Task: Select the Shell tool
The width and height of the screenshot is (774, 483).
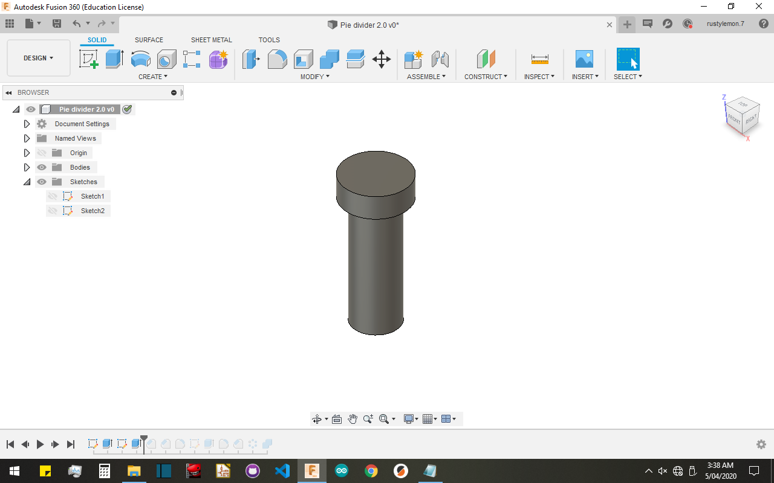Action: click(304, 59)
